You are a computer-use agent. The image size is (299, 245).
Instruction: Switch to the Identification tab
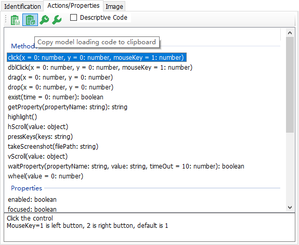tap(22, 6)
